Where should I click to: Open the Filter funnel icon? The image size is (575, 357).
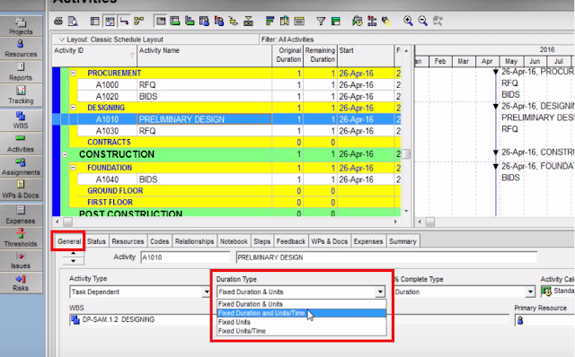pyautogui.click(x=321, y=22)
